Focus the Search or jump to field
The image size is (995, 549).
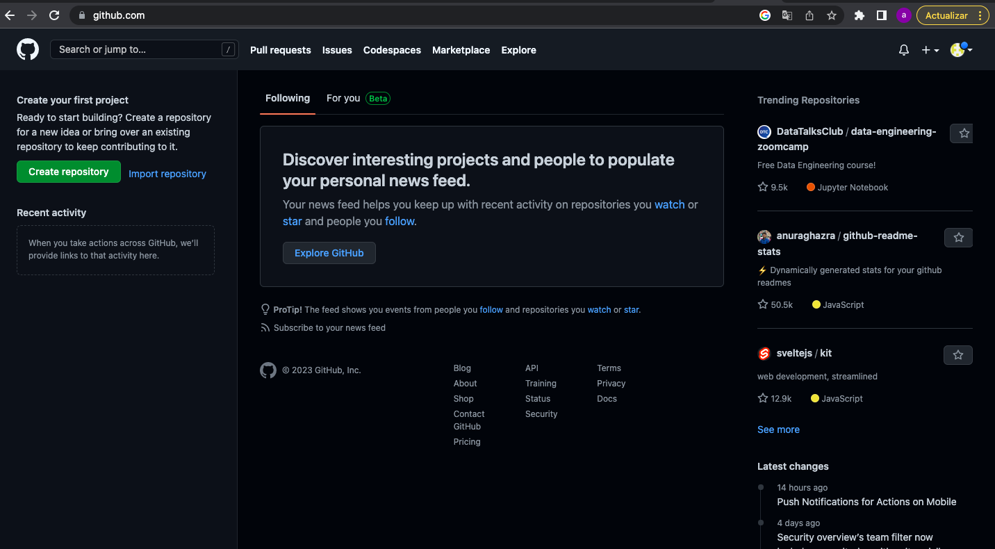pyautogui.click(x=135, y=49)
